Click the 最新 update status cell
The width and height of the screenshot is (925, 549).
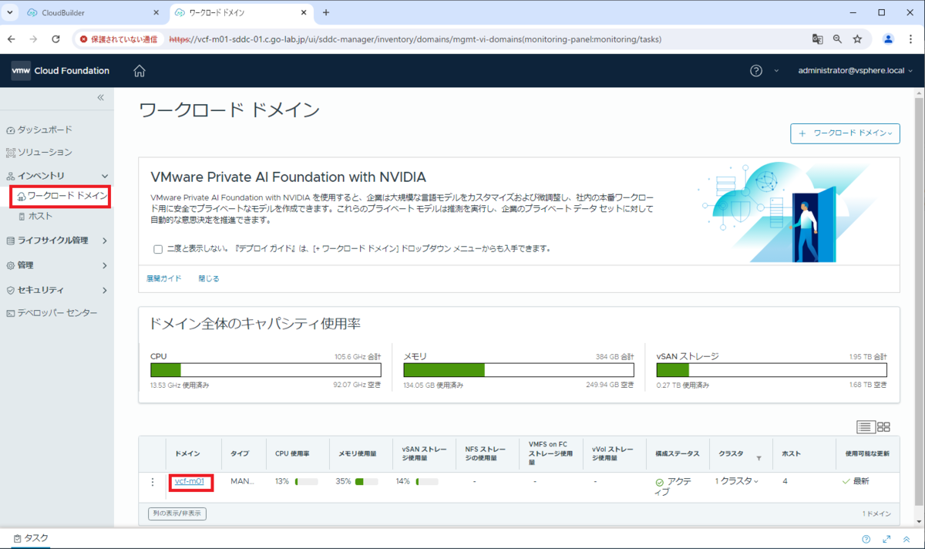pyautogui.click(x=856, y=481)
